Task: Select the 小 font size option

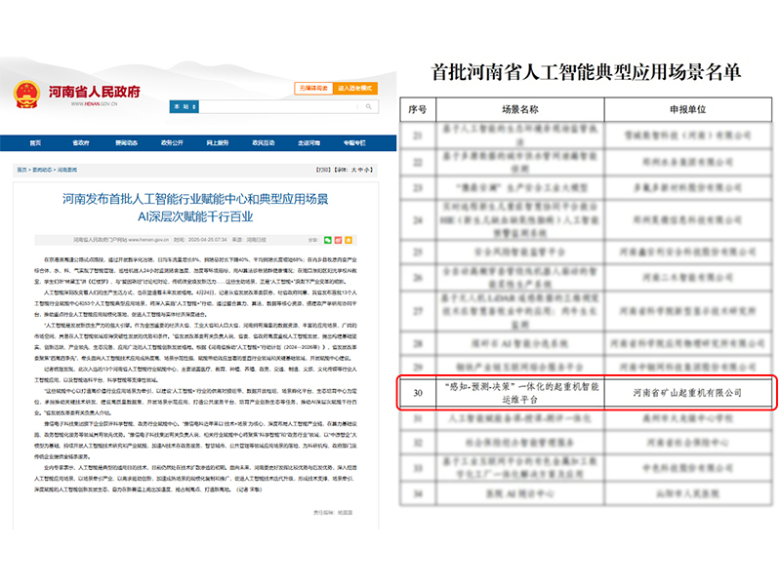Action: tap(365, 170)
